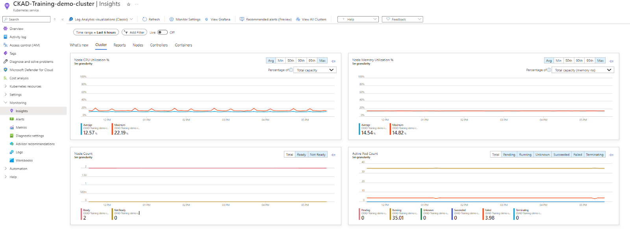Click the Average CPU 12.57% legend
The width and height of the screenshot is (630, 233).
(x=94, y=130)
